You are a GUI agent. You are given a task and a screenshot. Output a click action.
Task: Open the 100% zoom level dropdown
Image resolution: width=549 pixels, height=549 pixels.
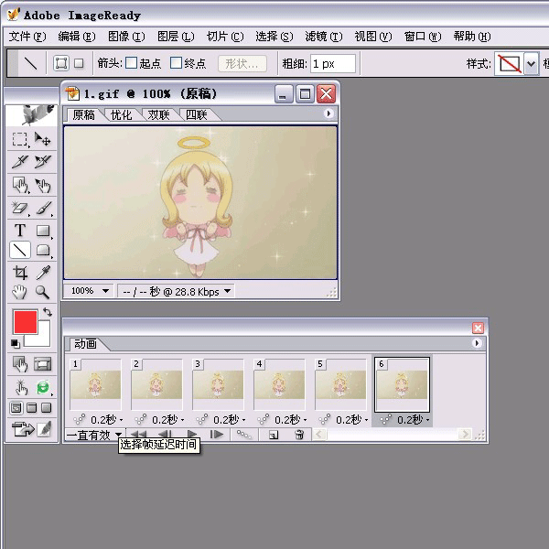[90, 291]
